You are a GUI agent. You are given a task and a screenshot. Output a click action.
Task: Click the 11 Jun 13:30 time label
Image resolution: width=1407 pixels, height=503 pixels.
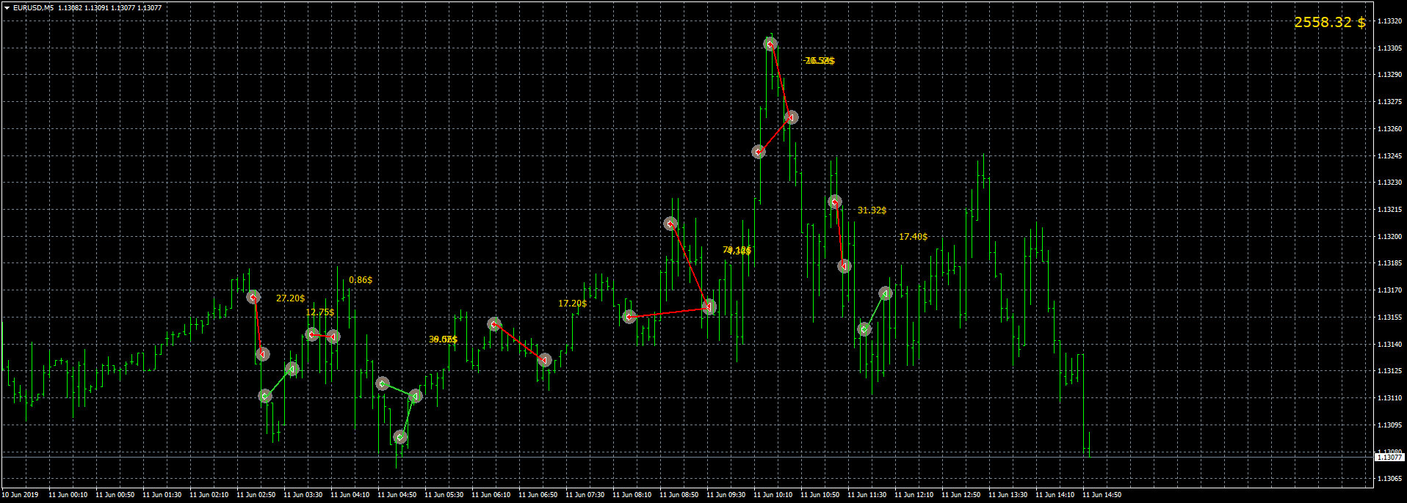[1008, 495]
